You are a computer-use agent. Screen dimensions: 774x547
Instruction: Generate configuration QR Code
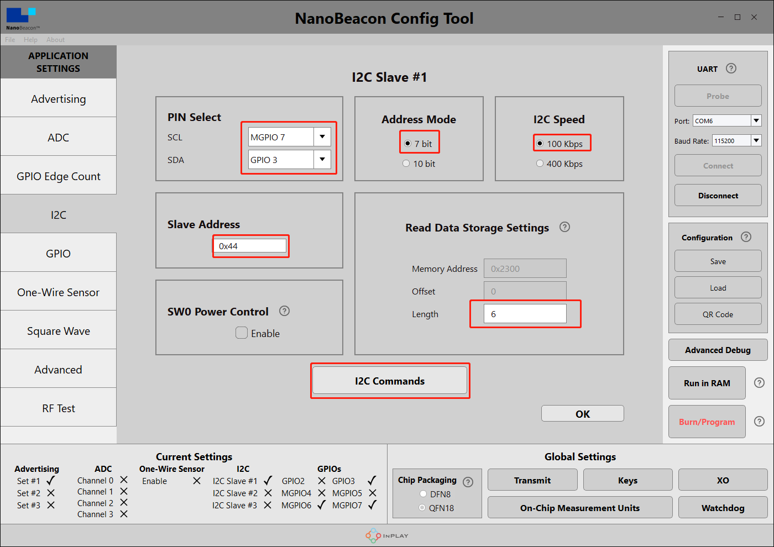(x=718, y=314)
